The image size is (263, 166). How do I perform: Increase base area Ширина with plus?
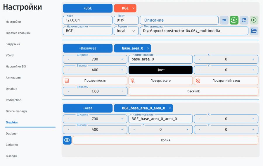(x=122, y=59)
